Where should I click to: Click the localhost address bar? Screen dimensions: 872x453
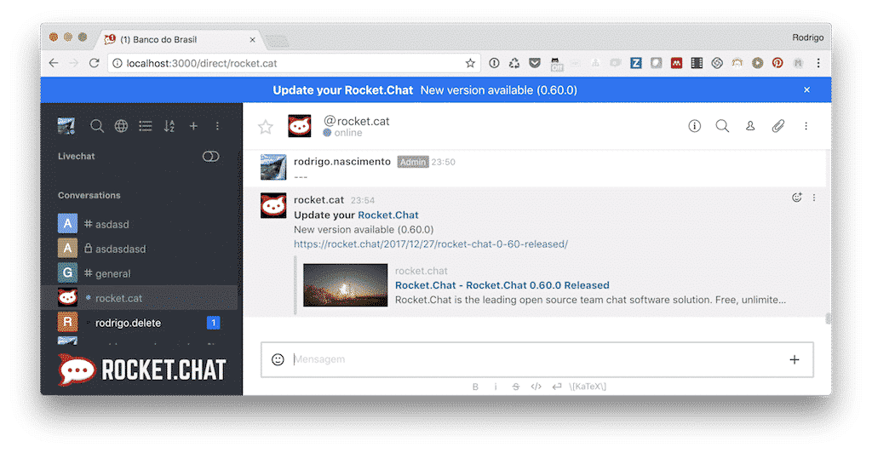click(x=295, y=63)
